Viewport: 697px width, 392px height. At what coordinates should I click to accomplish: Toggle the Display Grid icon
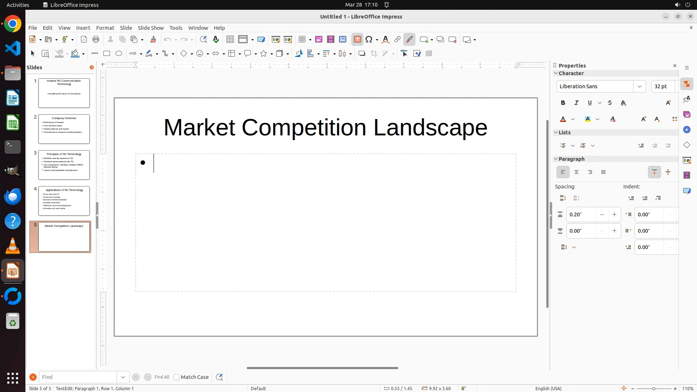pyautogui.click(x=230, y=40)
